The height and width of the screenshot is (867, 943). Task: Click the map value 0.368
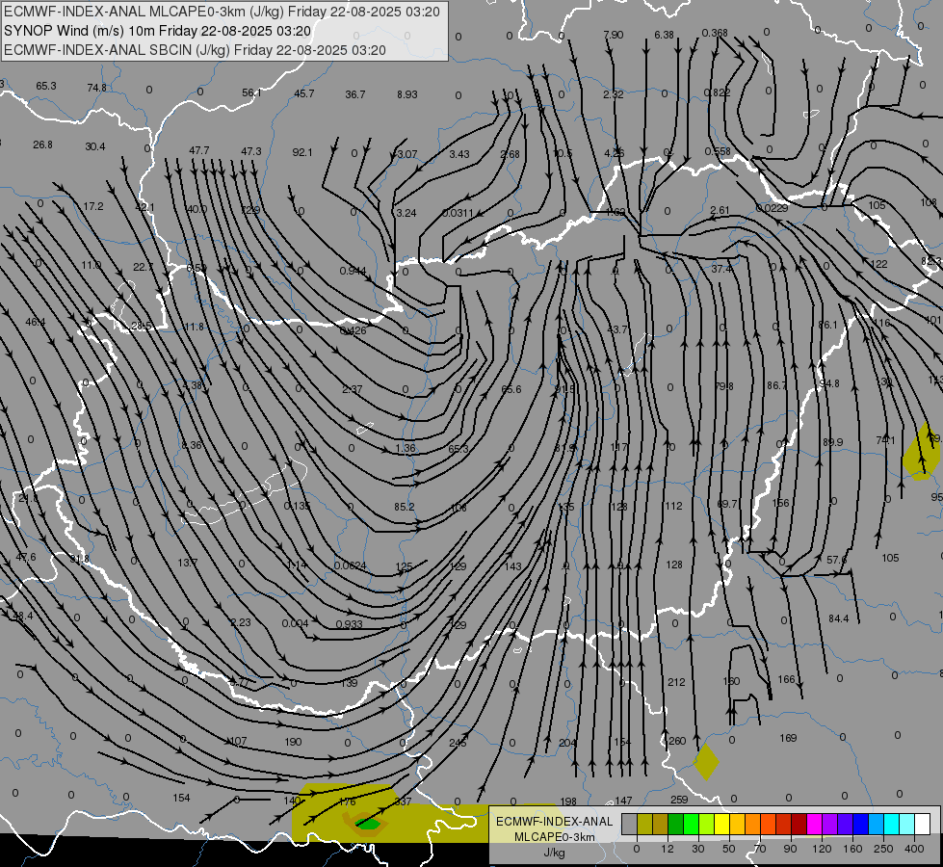click(715, 33)
